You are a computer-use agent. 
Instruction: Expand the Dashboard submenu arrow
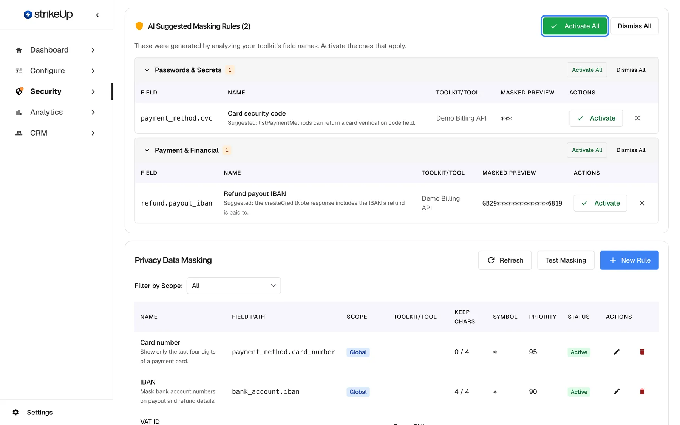click(93, 50)
